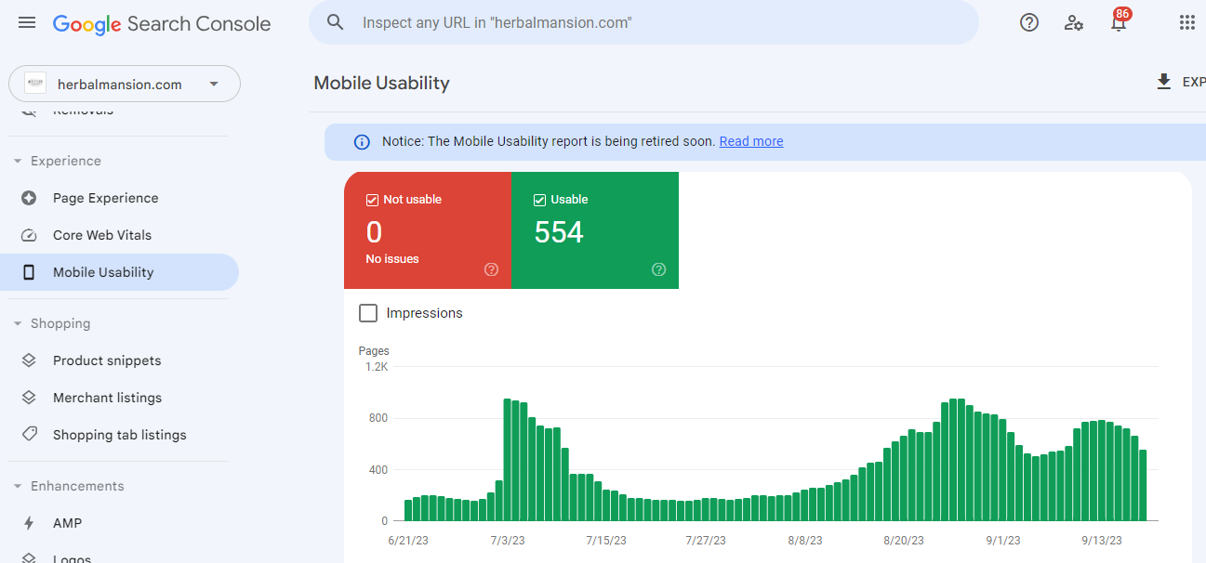Screen dimensions: 1206x563
Task: Click the help icon on Usable card
Action: (659, 269)
